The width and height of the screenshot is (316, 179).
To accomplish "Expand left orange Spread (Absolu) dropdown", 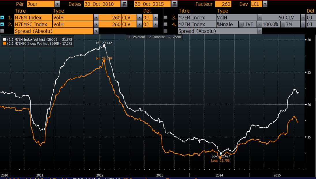I will [x=96, y=31].
